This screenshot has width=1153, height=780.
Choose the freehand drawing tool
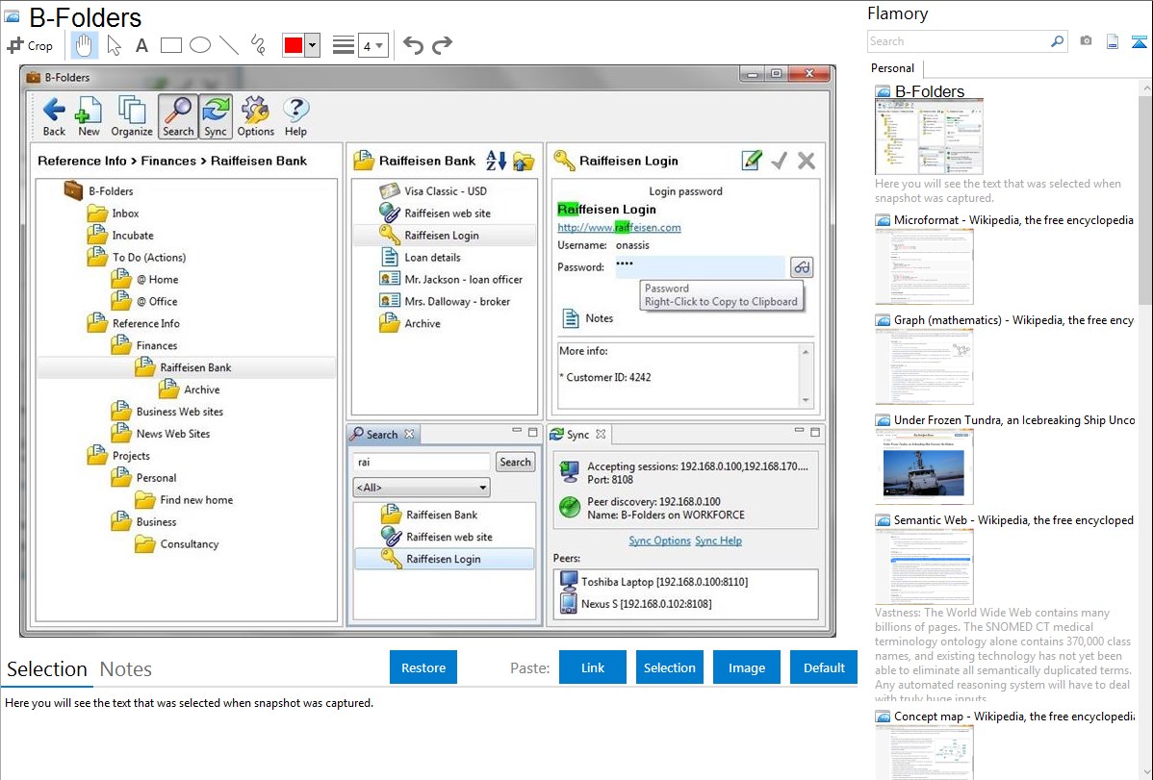(258, 45)
